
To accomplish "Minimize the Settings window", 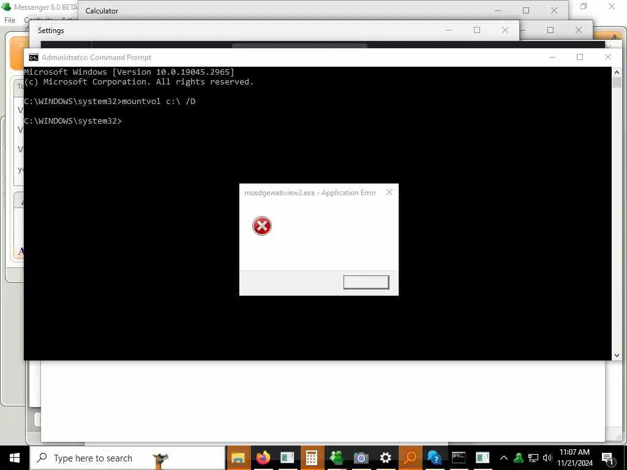I will [x=449, y=31].
